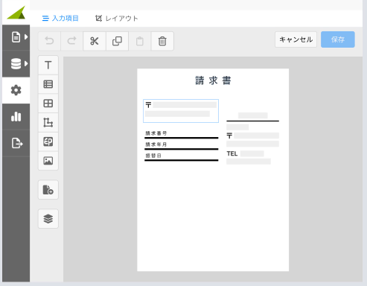The width and height of the screenshot is (367, 286).
Task: Add a new page
Action: pos(48,190)
